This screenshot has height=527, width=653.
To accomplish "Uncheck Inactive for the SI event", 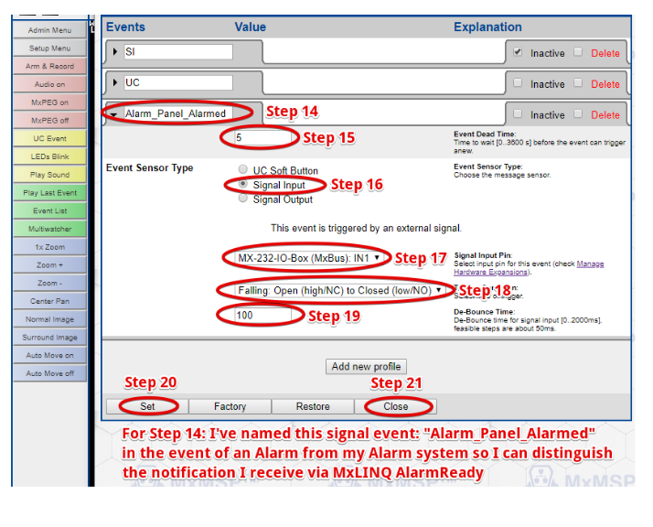I will (x=518, y=52).
